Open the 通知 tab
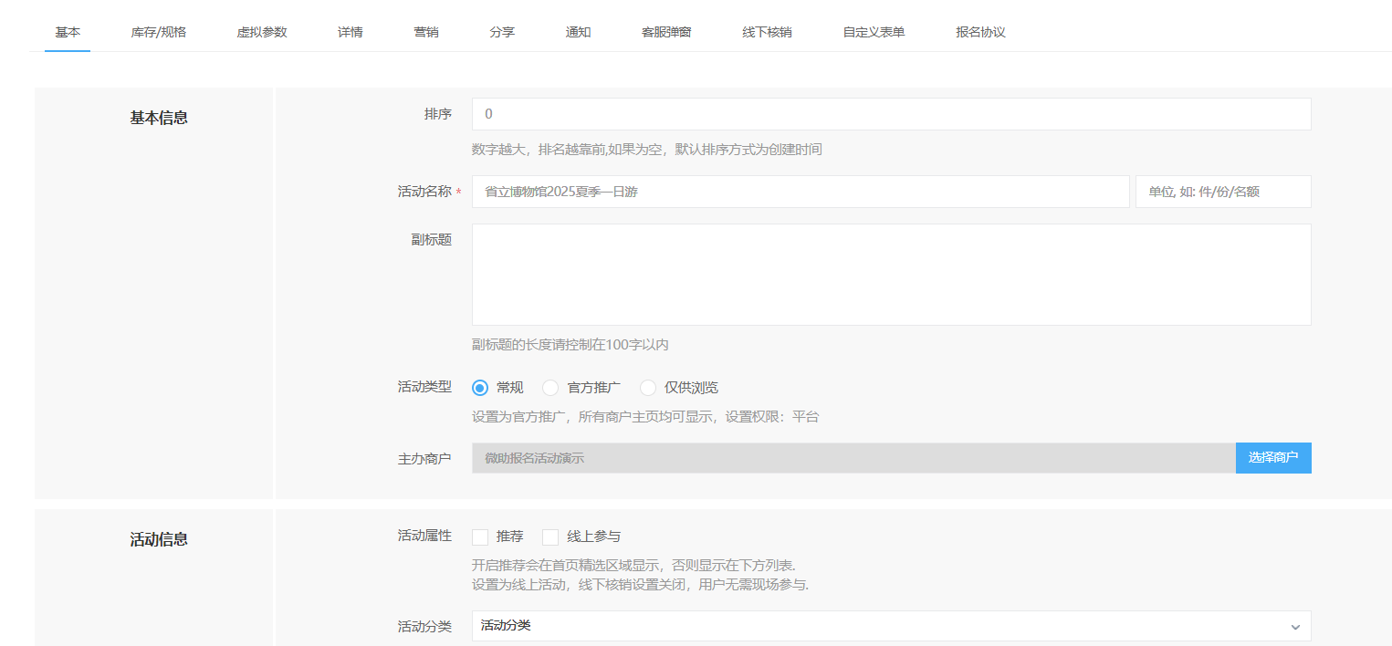1392x646 pixels. click(578, 31)
